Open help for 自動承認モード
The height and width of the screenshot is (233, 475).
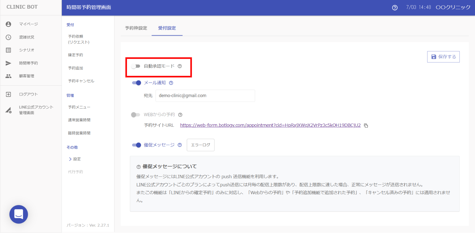(x=180, y=66)
